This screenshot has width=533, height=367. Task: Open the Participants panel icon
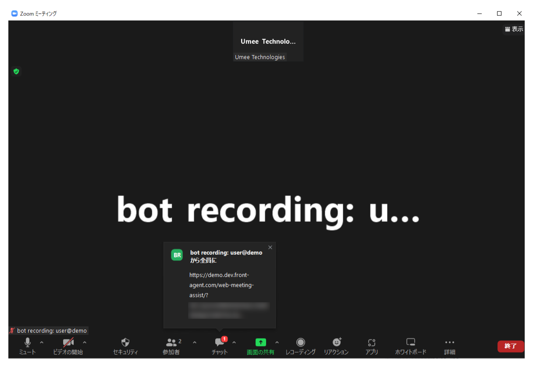171,342
